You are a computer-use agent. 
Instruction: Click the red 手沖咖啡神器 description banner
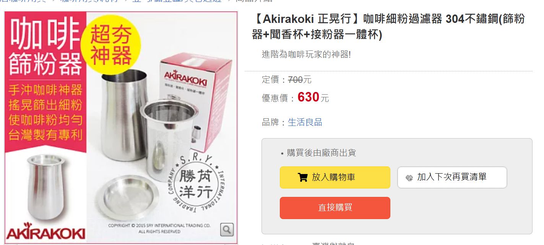(45, 112)
